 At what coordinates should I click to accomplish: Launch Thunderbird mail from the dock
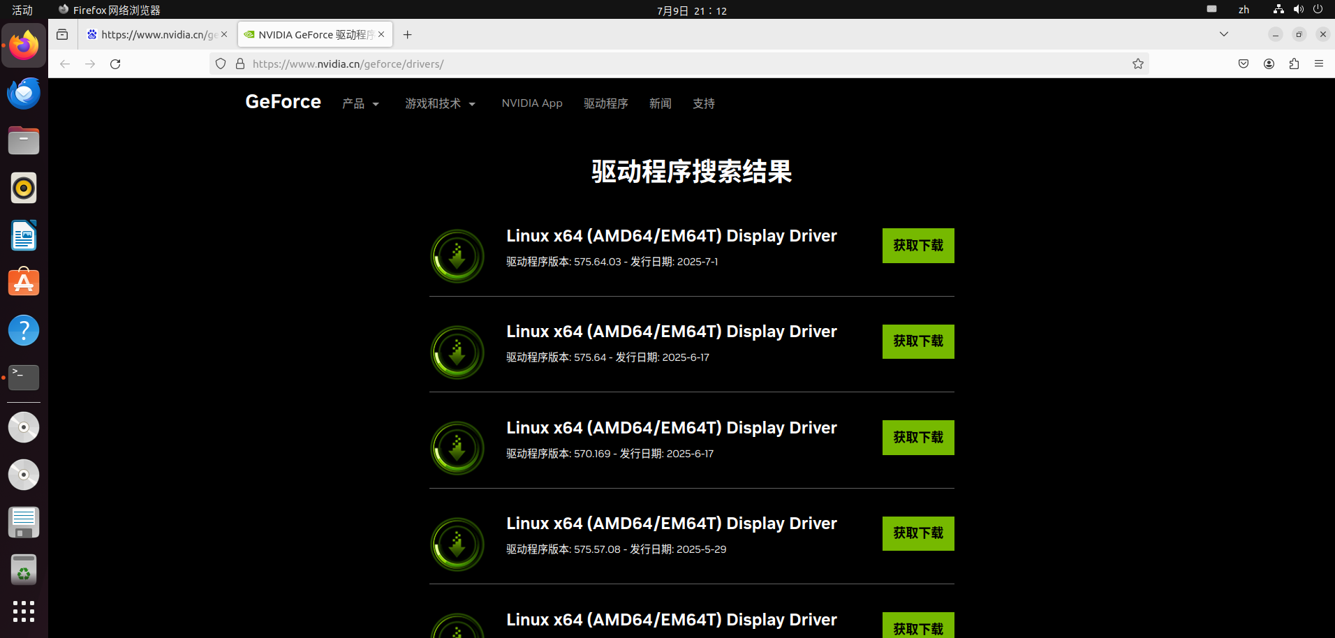click(x=24, y=93)
